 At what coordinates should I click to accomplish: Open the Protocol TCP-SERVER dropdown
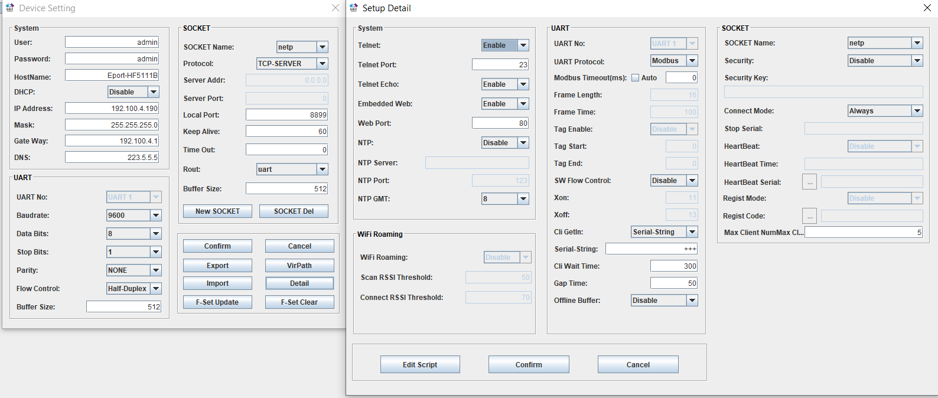tap(323, 64)
